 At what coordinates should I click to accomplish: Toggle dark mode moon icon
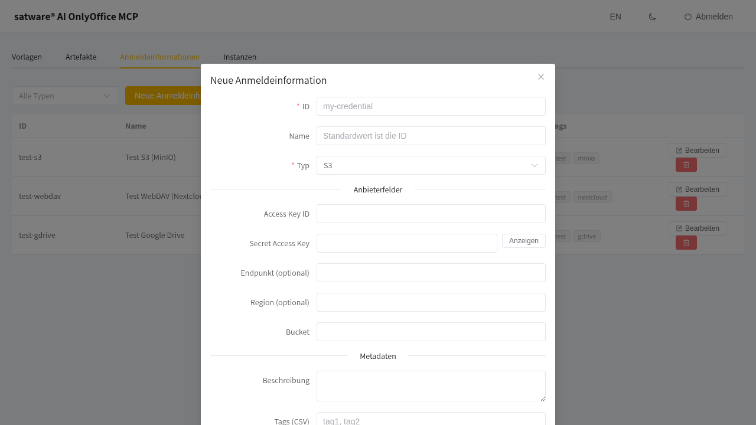click(653, 17)
